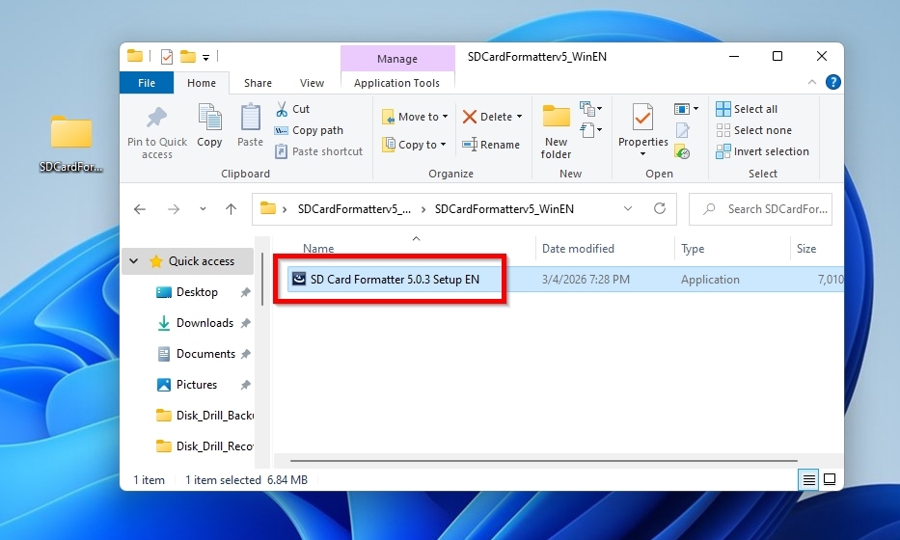Switch to Large icons view
This screenshot has width=900, height=540.
click(x=830, y=479)
